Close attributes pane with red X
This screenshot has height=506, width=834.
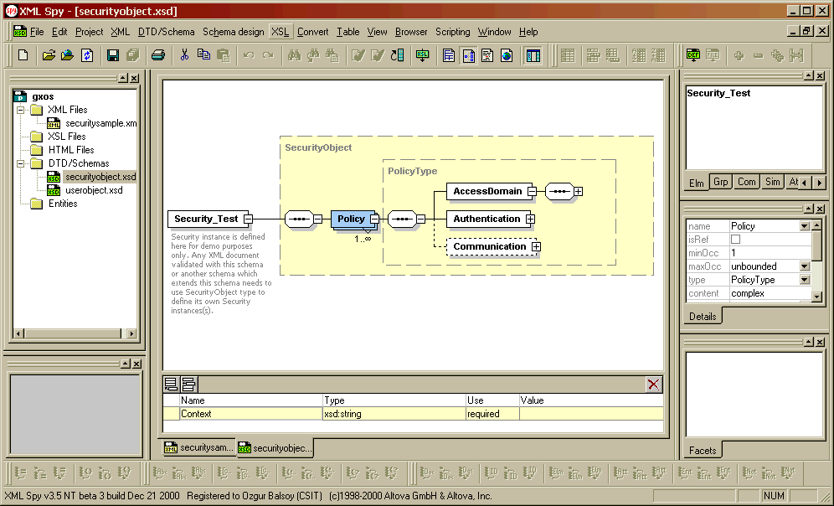[654, 385]
